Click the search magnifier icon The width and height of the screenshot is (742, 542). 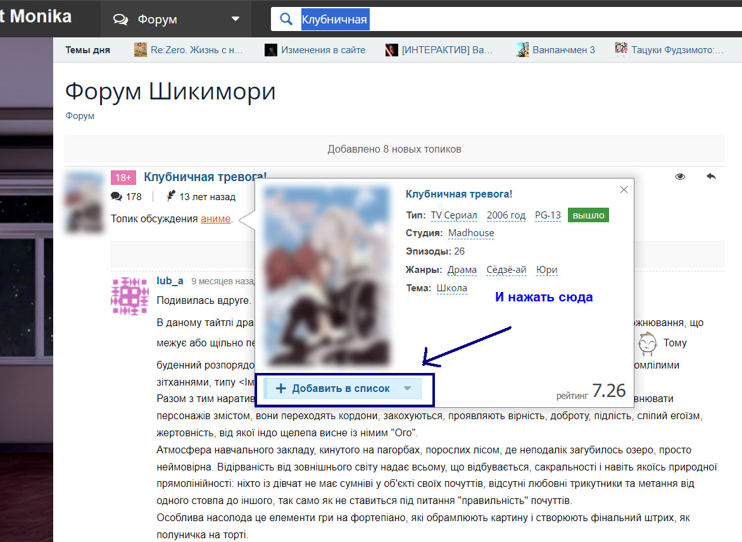(x=286, y=19)
